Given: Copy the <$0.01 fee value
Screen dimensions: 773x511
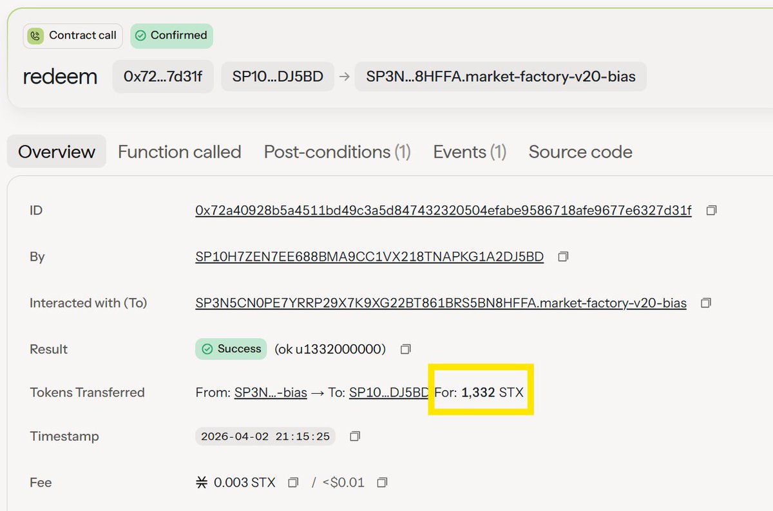Looking at the screenshot, I should (x=382, y=482).
